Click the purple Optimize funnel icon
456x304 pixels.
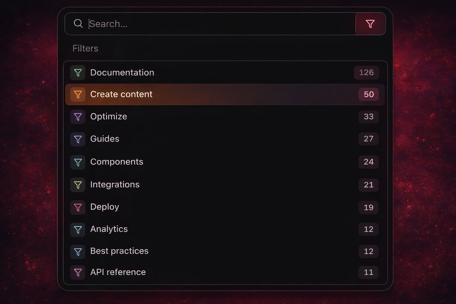pos(77,117)
